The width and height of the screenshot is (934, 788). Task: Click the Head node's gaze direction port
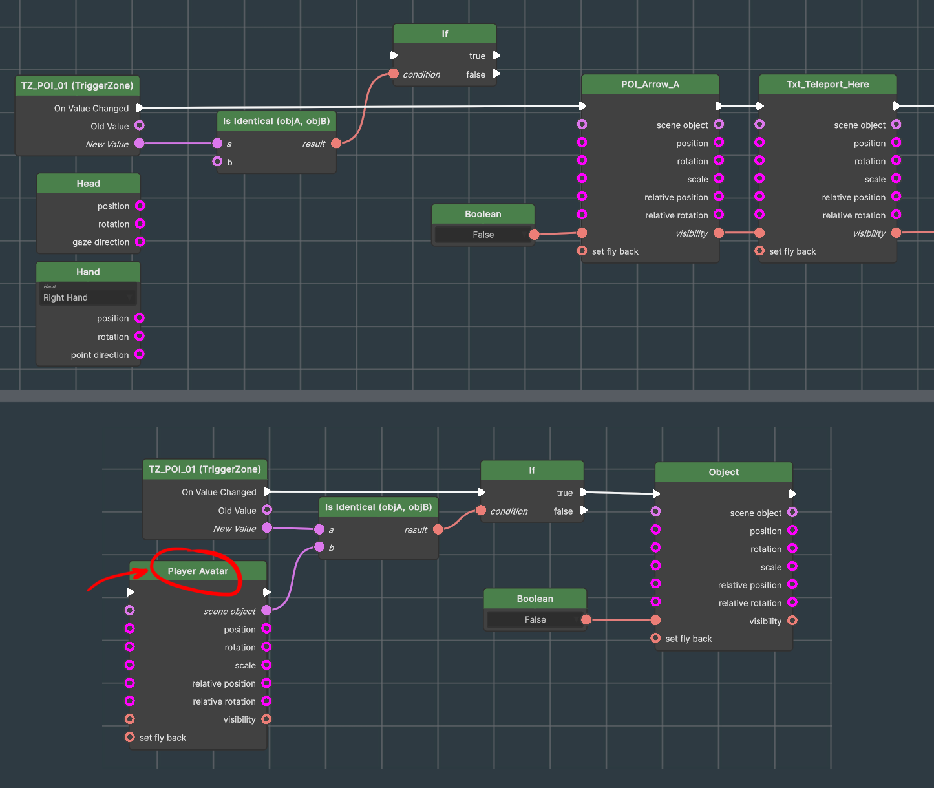[140, 242]
